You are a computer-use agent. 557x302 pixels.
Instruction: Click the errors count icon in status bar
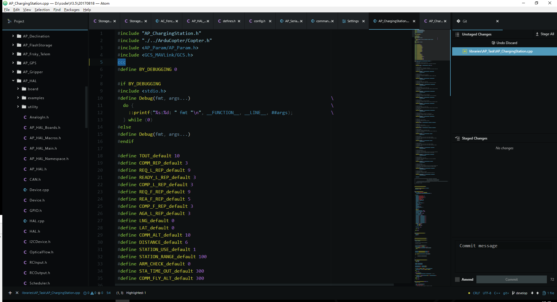(85, 293)
